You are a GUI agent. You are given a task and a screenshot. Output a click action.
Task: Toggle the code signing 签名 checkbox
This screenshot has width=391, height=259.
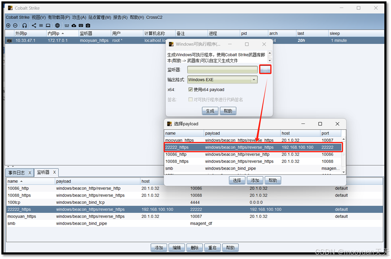190,99
